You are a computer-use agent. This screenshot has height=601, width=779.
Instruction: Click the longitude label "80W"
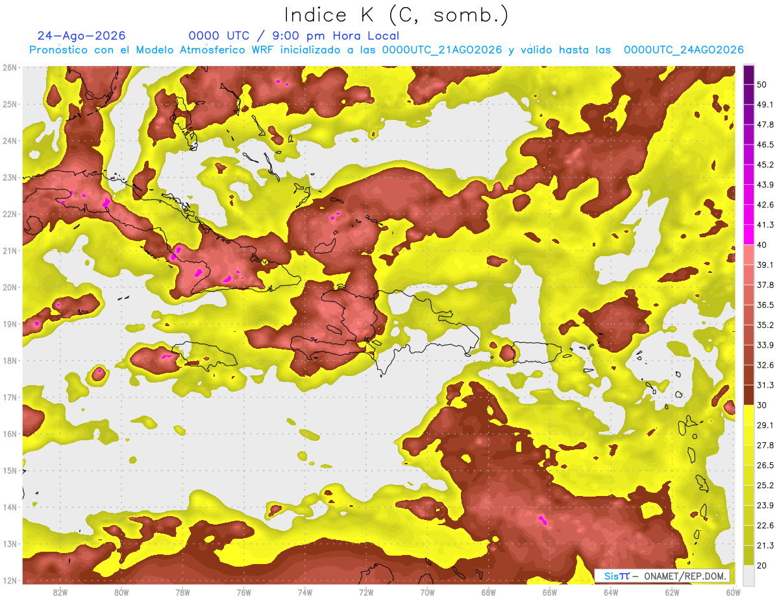[121, 592]
